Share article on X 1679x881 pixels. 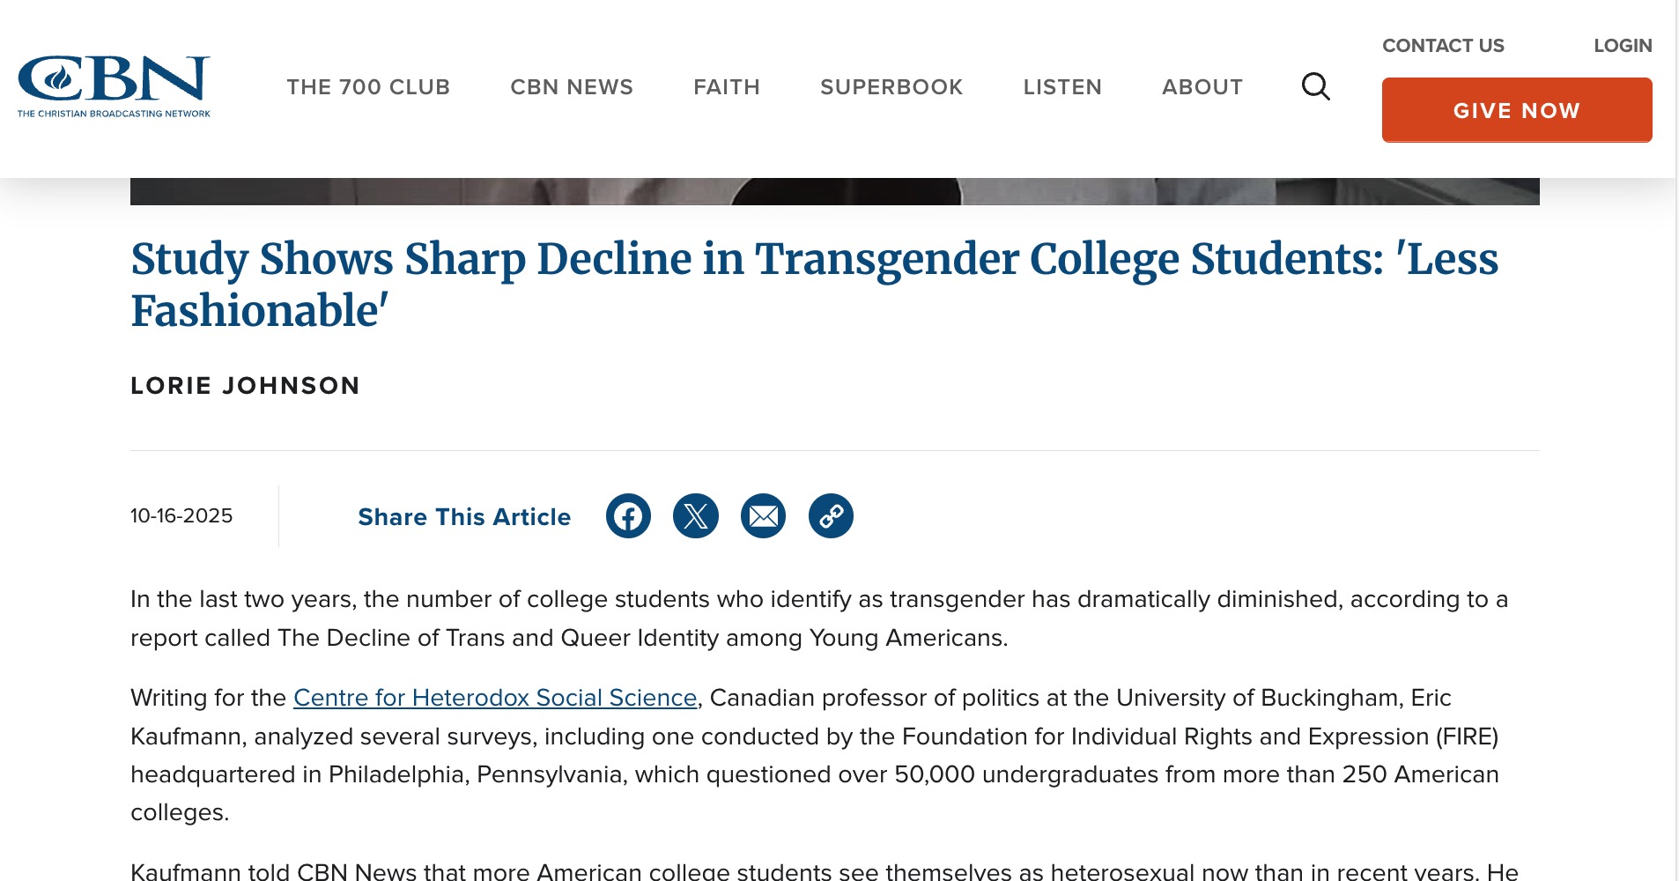coord(696,516)
